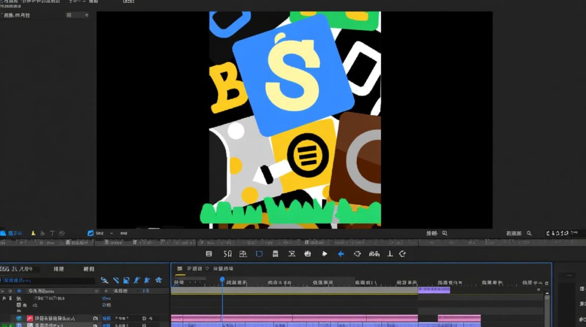Viewport: 586px width, 327px height.
Task: Toggle the blue box on the bottom track
Action: pyautogui.click(x=19, y=325)
